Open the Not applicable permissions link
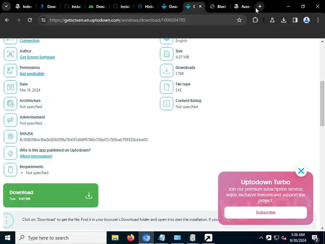325x244 pixels. [32, 74]
